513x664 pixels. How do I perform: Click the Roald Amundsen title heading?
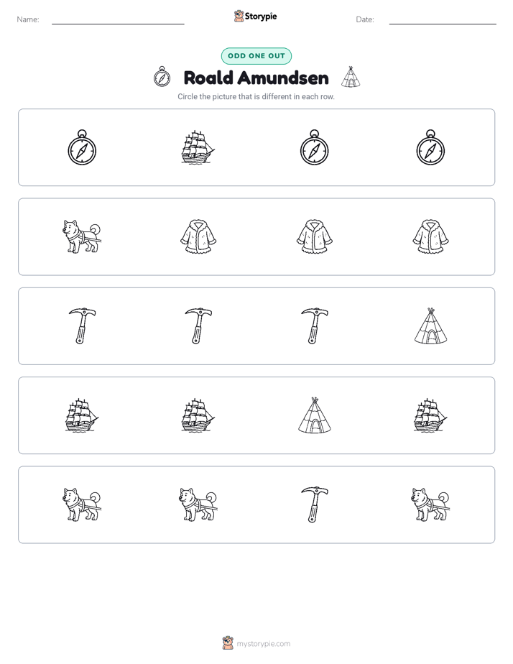click(256, 78)
